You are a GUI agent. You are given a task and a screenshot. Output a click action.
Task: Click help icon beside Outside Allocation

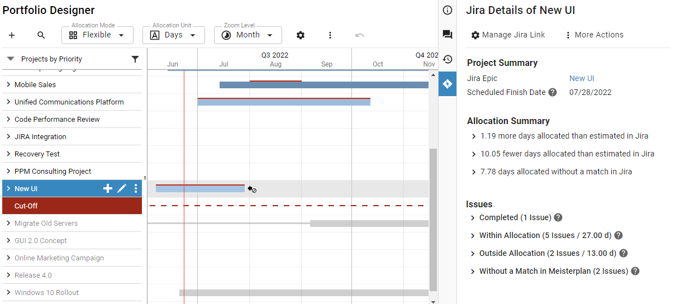pyautogui.click(x=623, y=253)
